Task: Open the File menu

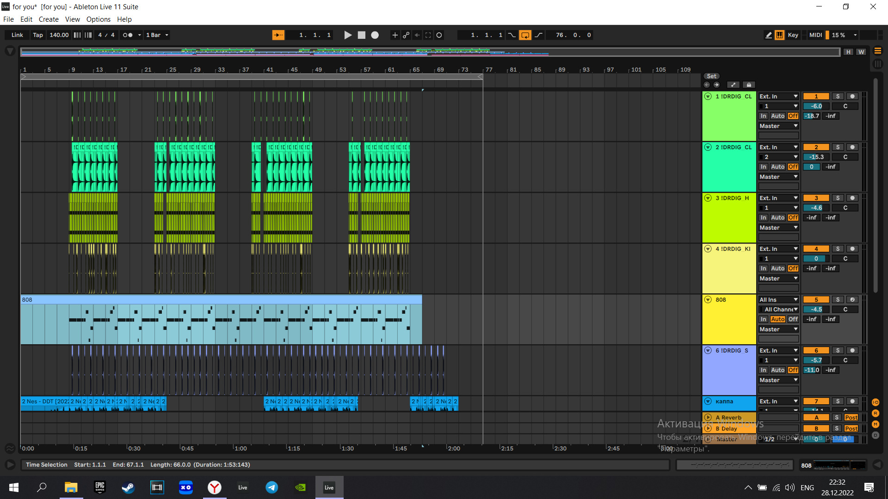Action: click(x=8, y=19)
